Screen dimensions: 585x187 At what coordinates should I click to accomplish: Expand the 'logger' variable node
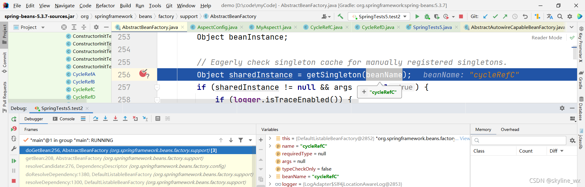pos(270,184)
